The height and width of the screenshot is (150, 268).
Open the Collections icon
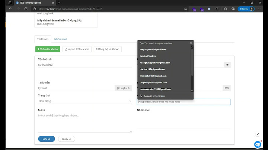pos(233,9)
